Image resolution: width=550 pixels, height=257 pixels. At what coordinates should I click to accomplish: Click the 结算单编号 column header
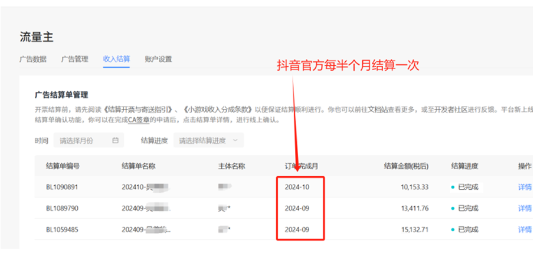point(63,166)
